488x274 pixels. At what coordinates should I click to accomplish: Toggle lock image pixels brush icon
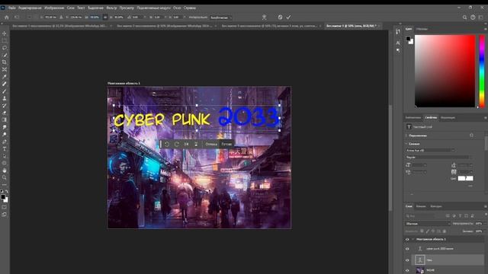[x=427, y=231]
